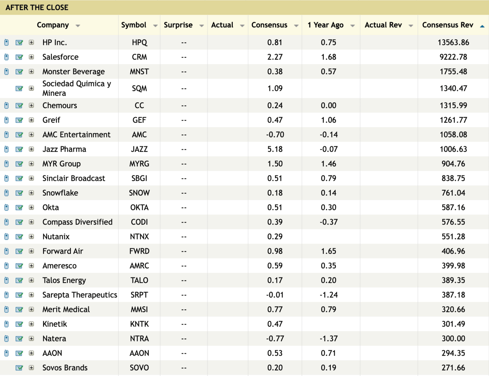Open the Symbol column dropdown arrow

(155, 26)
